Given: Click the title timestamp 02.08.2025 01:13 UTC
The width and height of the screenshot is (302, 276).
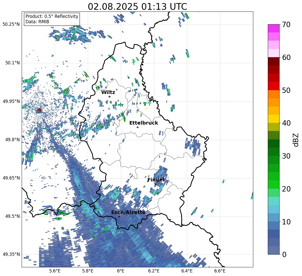Looking at the screenshot, I should [137, 7].
